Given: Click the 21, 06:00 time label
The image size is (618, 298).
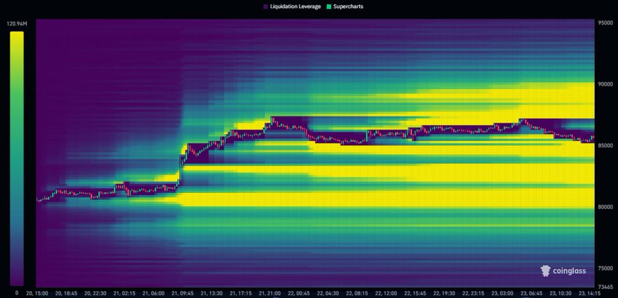Looking at the screenshot, I should (154, 294).
